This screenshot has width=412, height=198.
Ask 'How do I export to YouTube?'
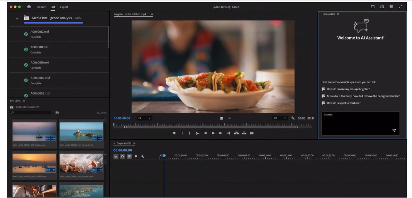tap(343, 103)
